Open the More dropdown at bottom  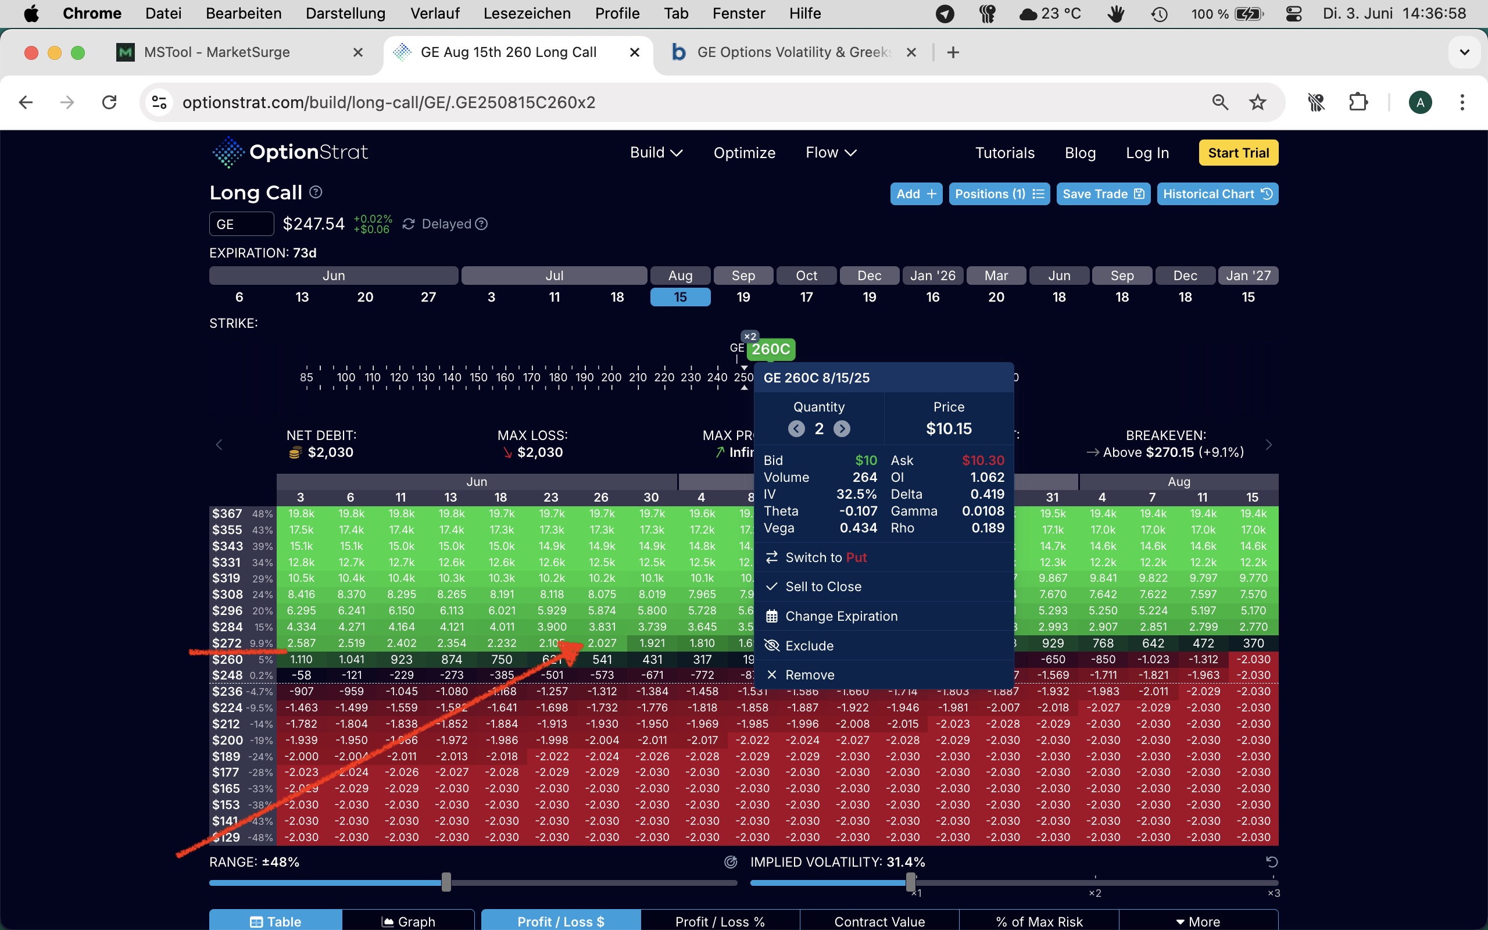(x=1197, y=921)
